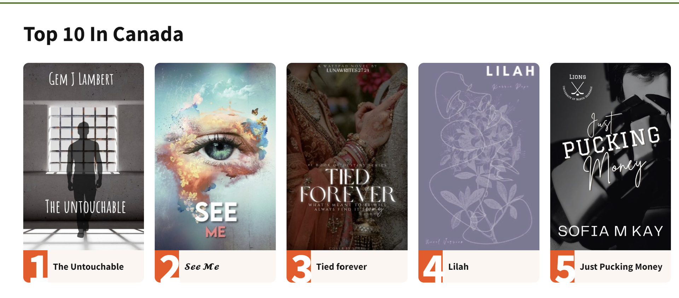Click The Untouchable title link
The image size is (679, 298).
88,267
